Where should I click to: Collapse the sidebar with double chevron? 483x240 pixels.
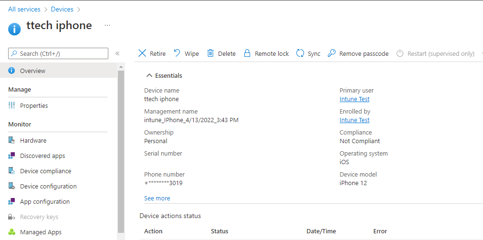[117, 53]
